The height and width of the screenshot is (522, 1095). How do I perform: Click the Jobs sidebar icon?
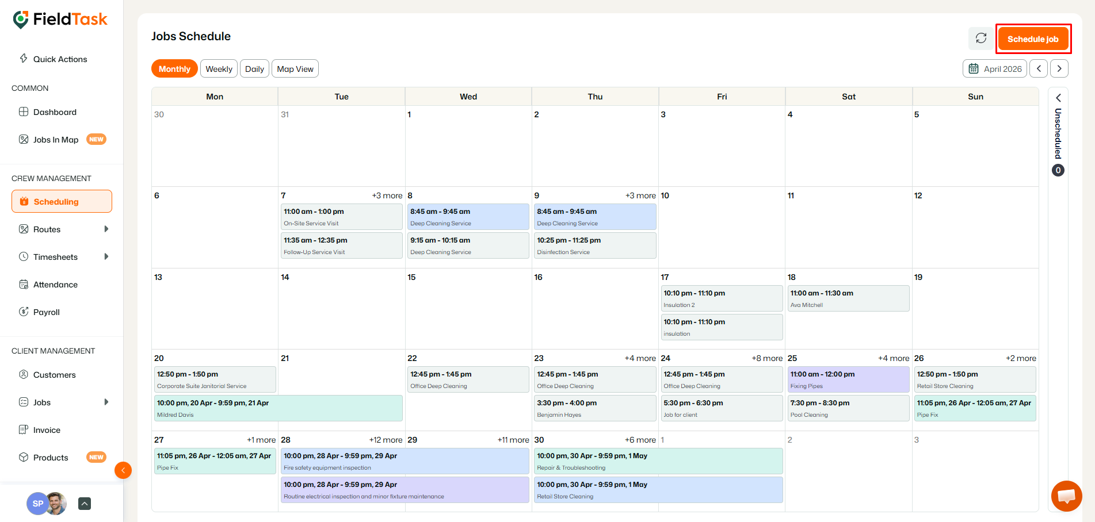24,402
